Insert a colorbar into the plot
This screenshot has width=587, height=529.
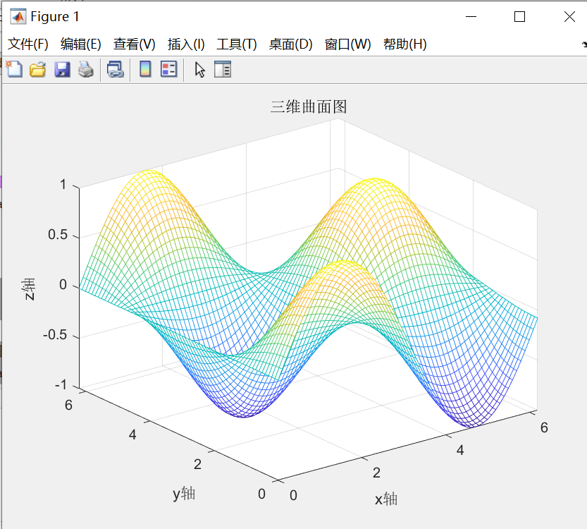pos(144,69)
